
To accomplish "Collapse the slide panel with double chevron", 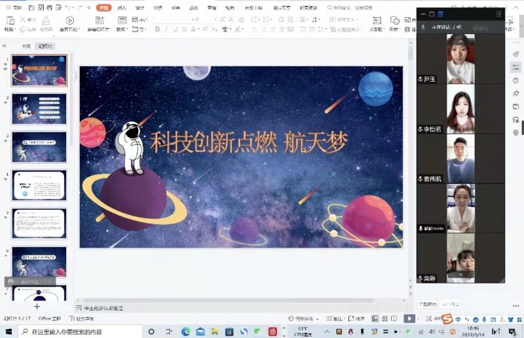I will [x=5, y=47].
